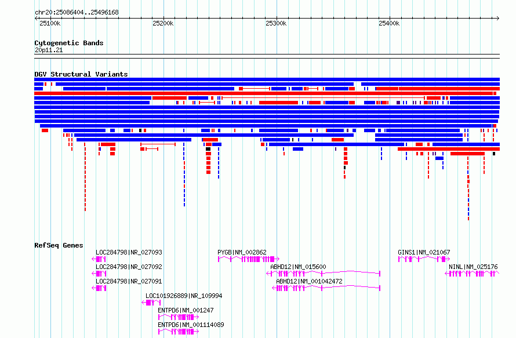Click the LOC284798 NR_027093 transcript glyph
The height and width of the screenshot is (338, 516).
[99, 259]
